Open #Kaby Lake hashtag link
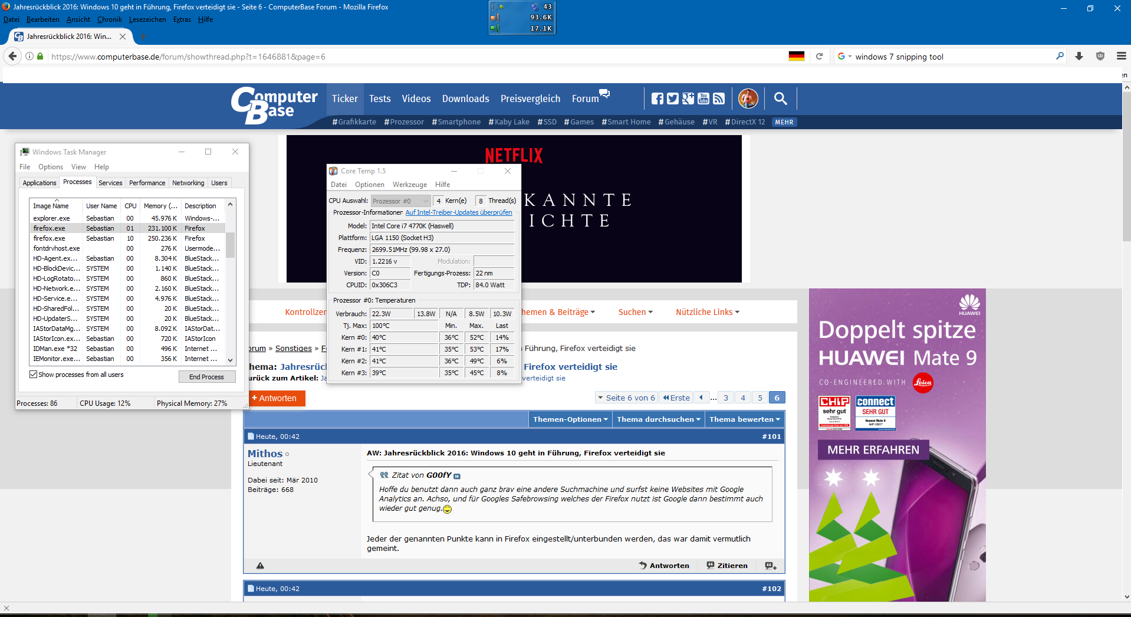Viewport: 1131px width, 617px height. pyautogui.click(x=509, y=122)
